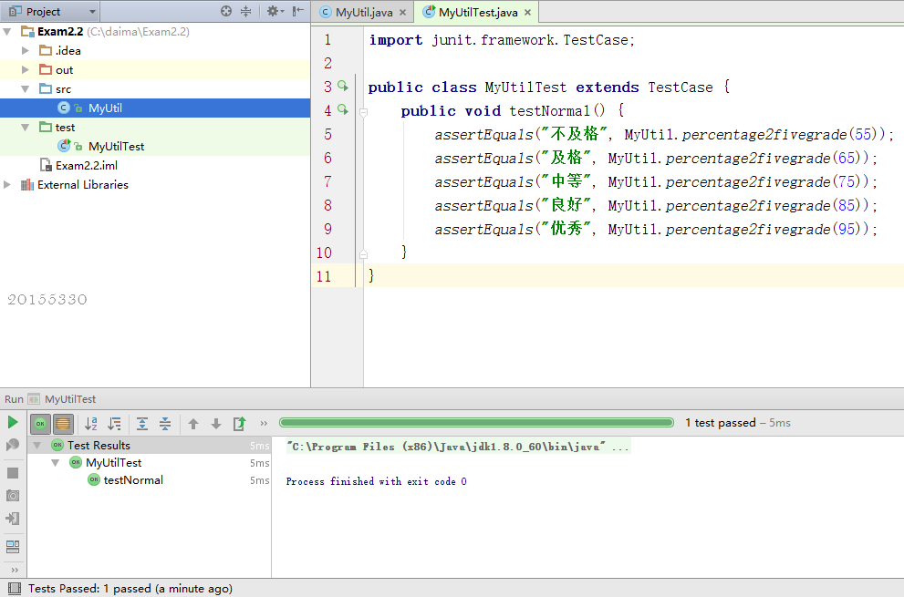Switch to MyUtil.java tab
904x597 pixels.
[x=364, y=12]
